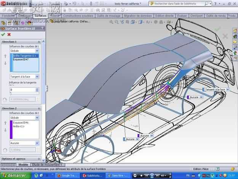Switch to the Fonctions tab

pos(8,16)
